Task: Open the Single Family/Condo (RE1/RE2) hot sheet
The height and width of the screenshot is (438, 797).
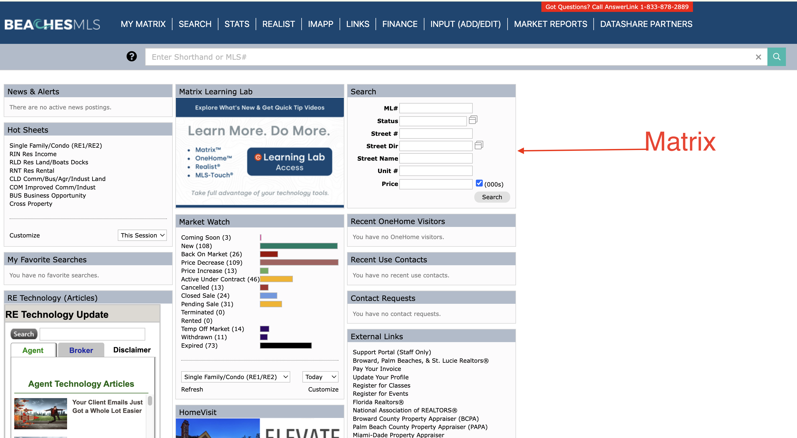Action: tap(56, 146)
